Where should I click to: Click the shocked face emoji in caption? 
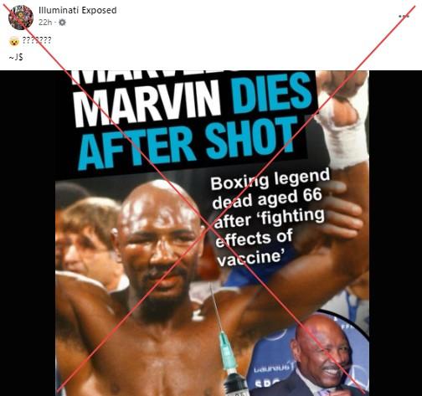click(14, 41)
